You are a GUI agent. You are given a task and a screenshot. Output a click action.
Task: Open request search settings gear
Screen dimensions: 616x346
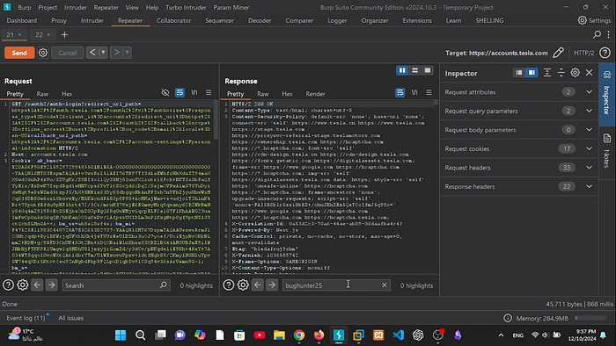click(23, 285)
